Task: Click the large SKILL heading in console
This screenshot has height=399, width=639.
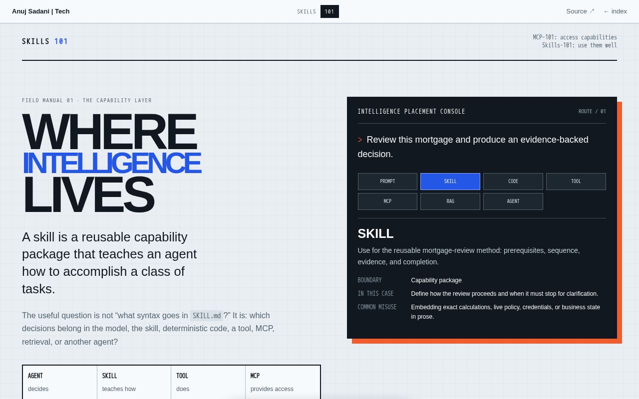Action: point(375,233)
